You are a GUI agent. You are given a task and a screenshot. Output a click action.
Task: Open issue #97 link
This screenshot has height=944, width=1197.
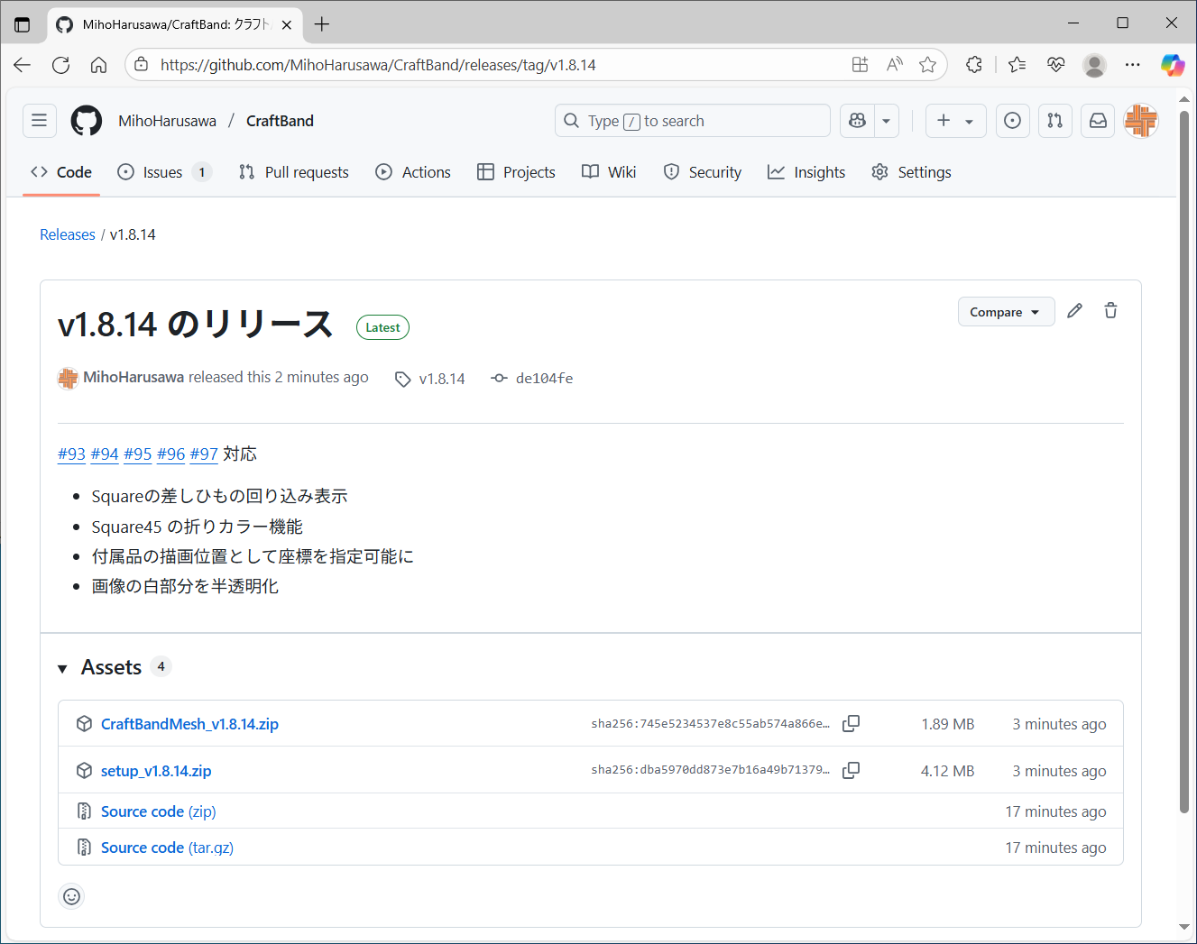(x=204, y=454)
